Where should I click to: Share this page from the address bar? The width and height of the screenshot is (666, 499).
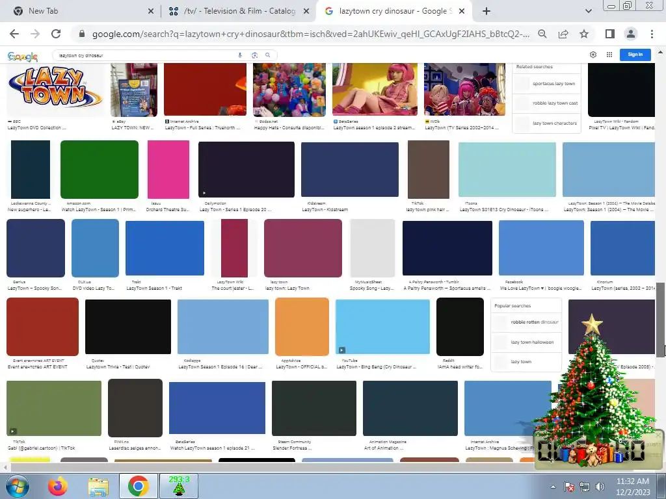[563, 34]
